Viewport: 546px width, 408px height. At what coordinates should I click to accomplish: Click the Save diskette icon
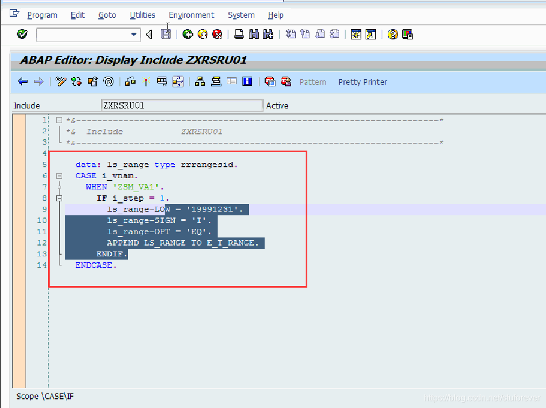pos(166,34)
